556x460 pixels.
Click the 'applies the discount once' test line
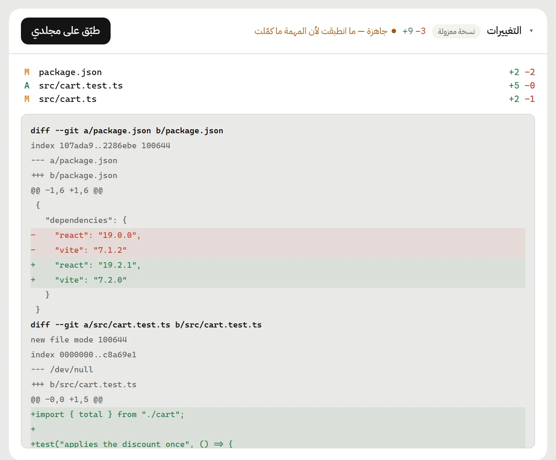tap(278, 443)
